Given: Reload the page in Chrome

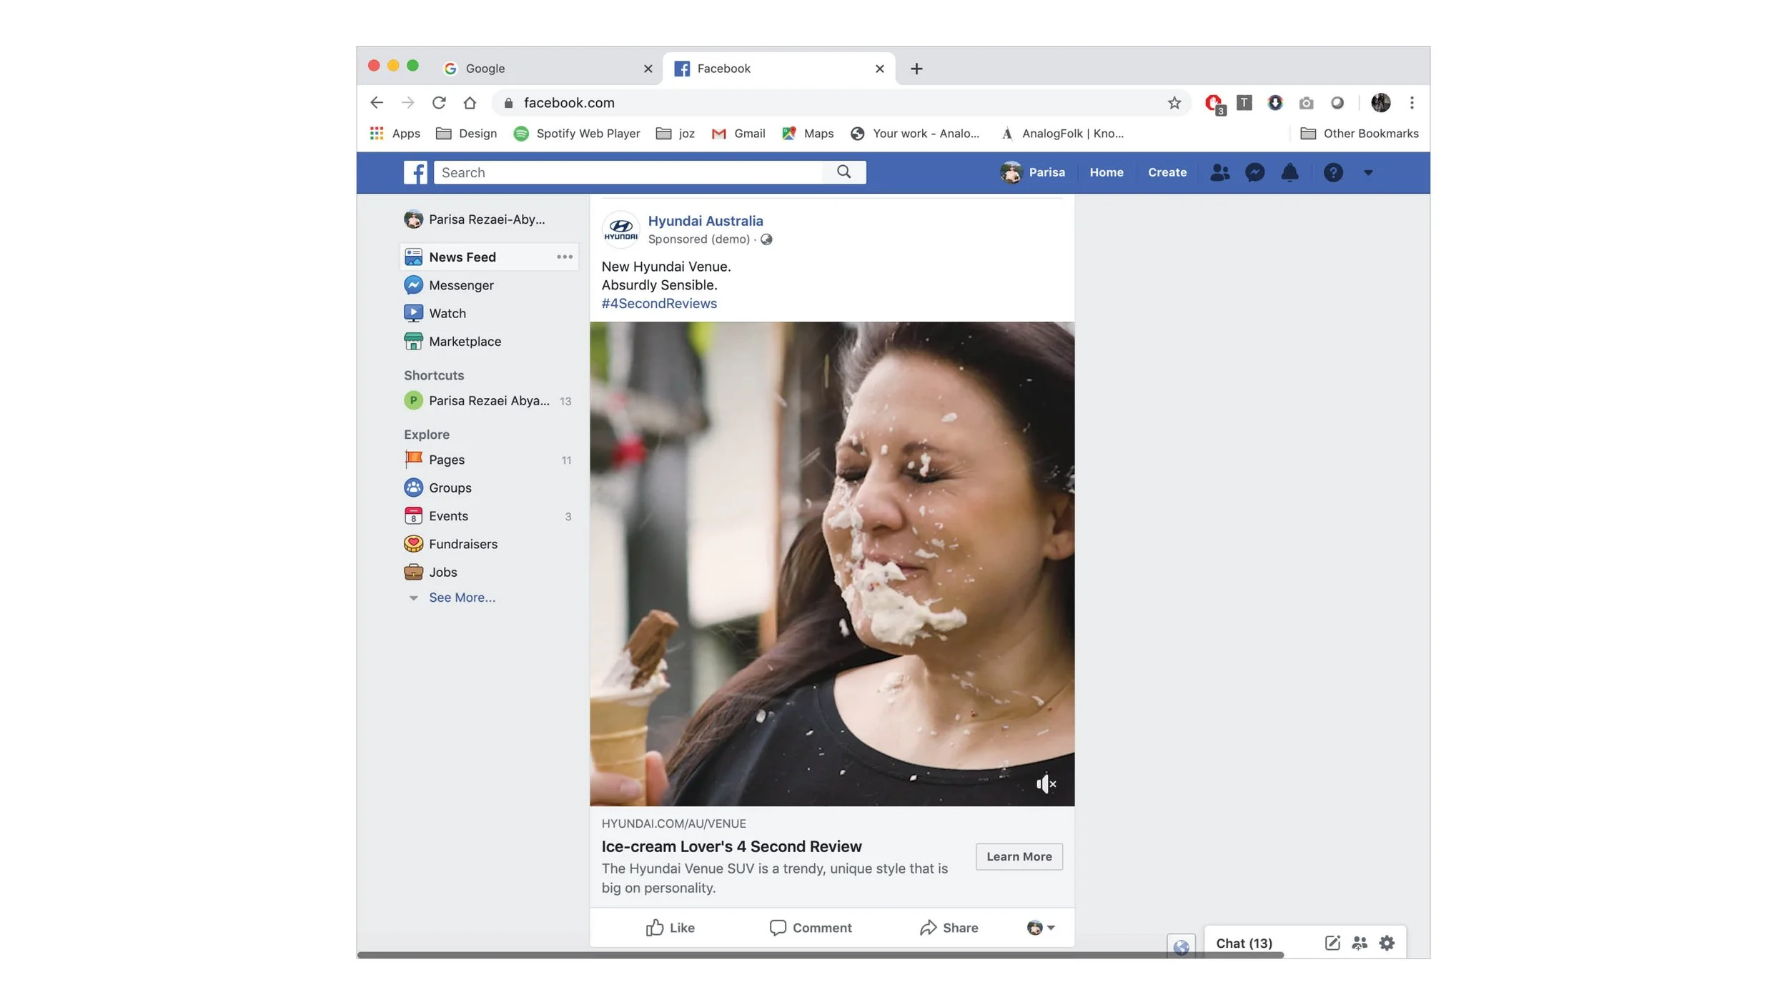Looking at the screenshot, I should tap(439, 103).
